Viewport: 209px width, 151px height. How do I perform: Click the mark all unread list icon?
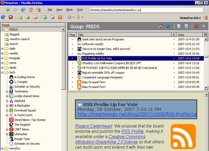pyautogui.click(x=186, y=26)
